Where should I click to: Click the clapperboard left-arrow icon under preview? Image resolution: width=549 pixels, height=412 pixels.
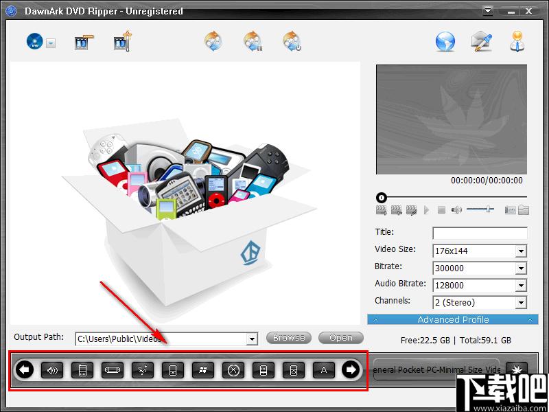pos(397,210)
